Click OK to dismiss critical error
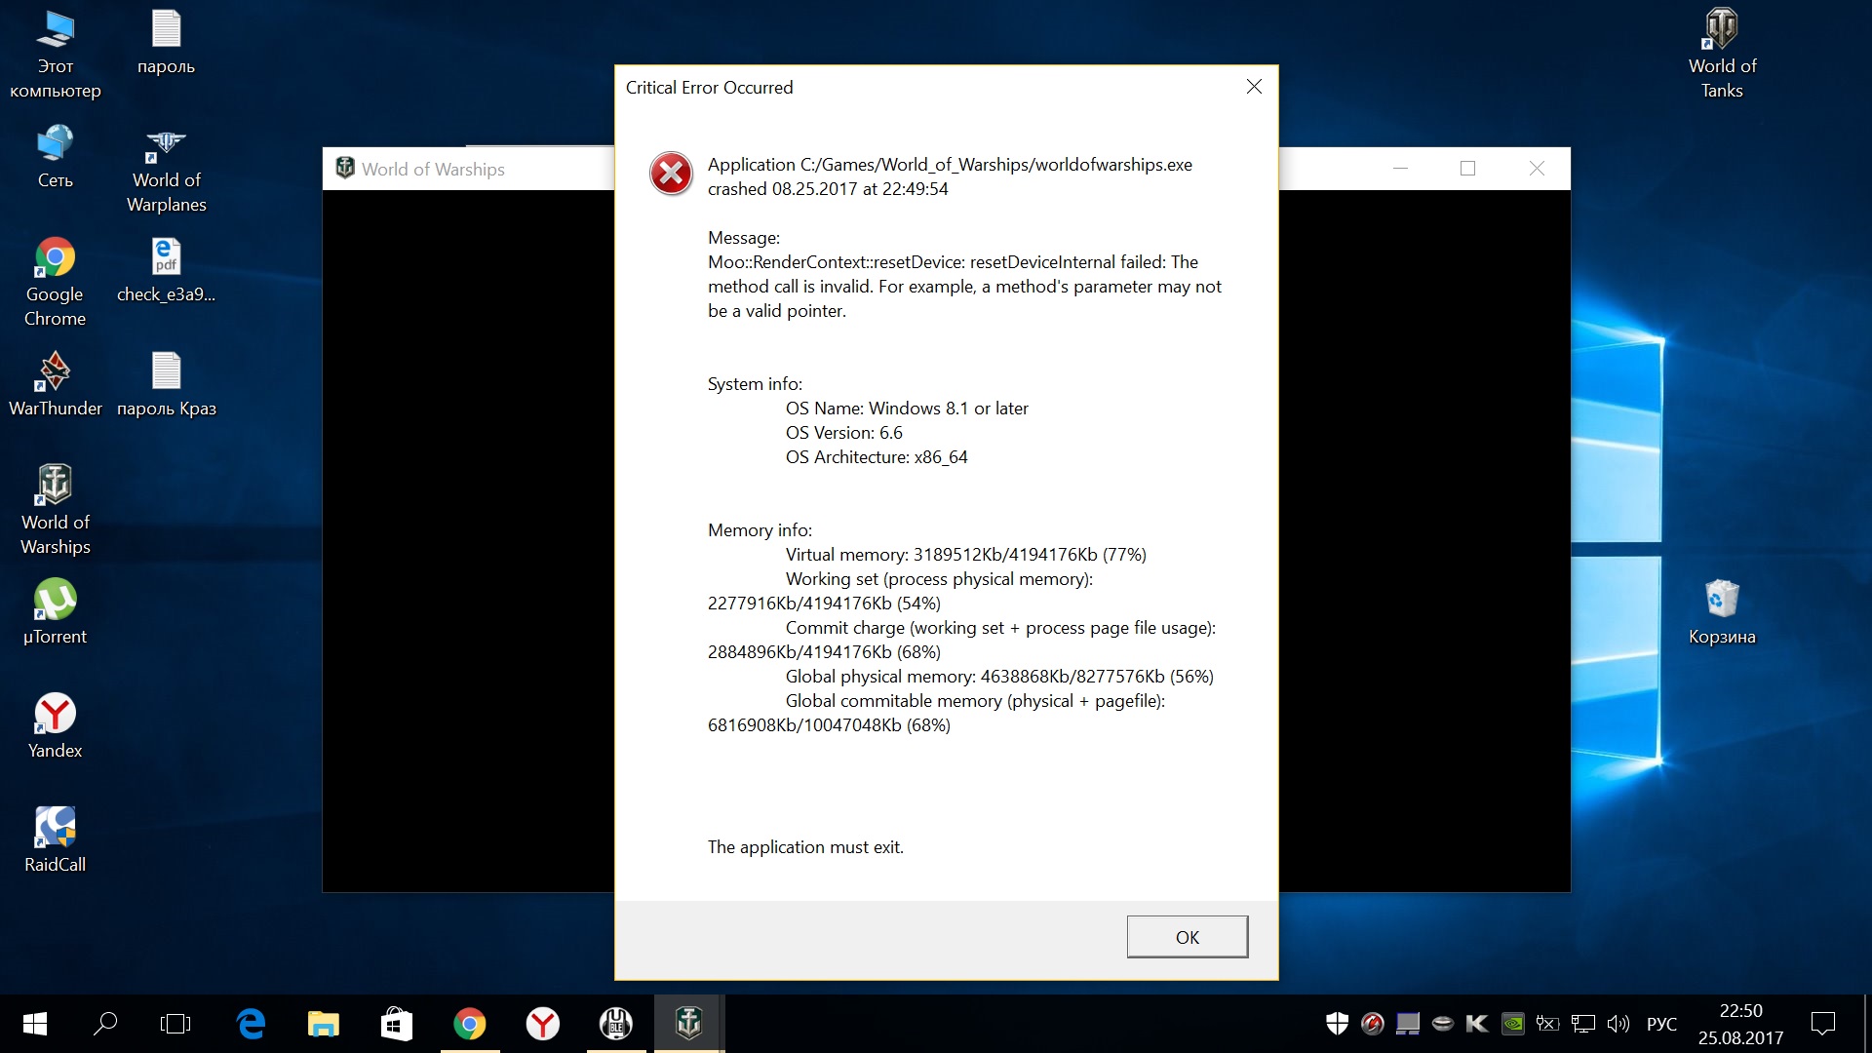Viewport: 1872px width, 1053px height. click(x=1186, y=936)
